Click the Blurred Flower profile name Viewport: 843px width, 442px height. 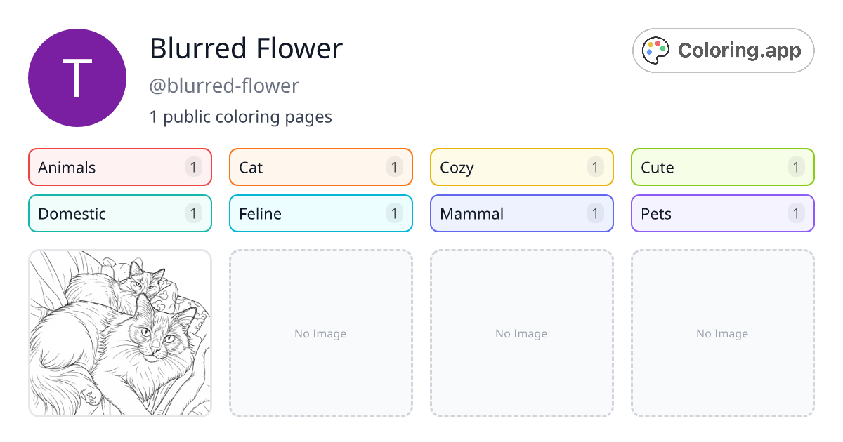point(246,48)
